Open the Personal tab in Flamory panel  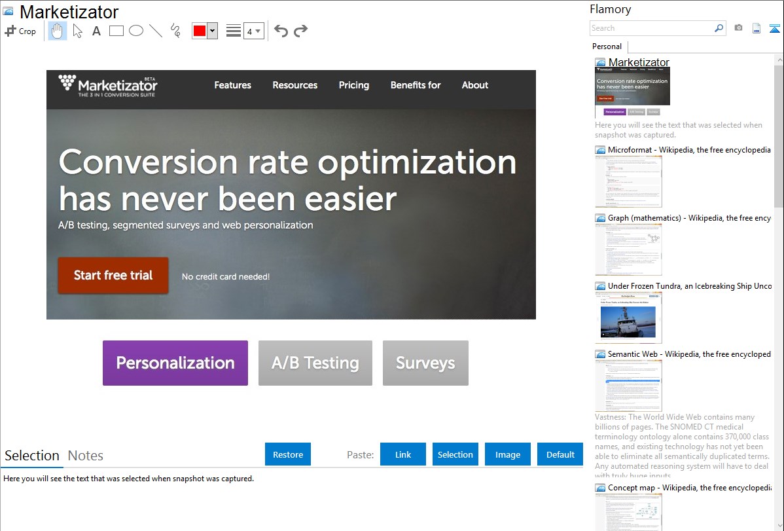click(x=607, y=46)
